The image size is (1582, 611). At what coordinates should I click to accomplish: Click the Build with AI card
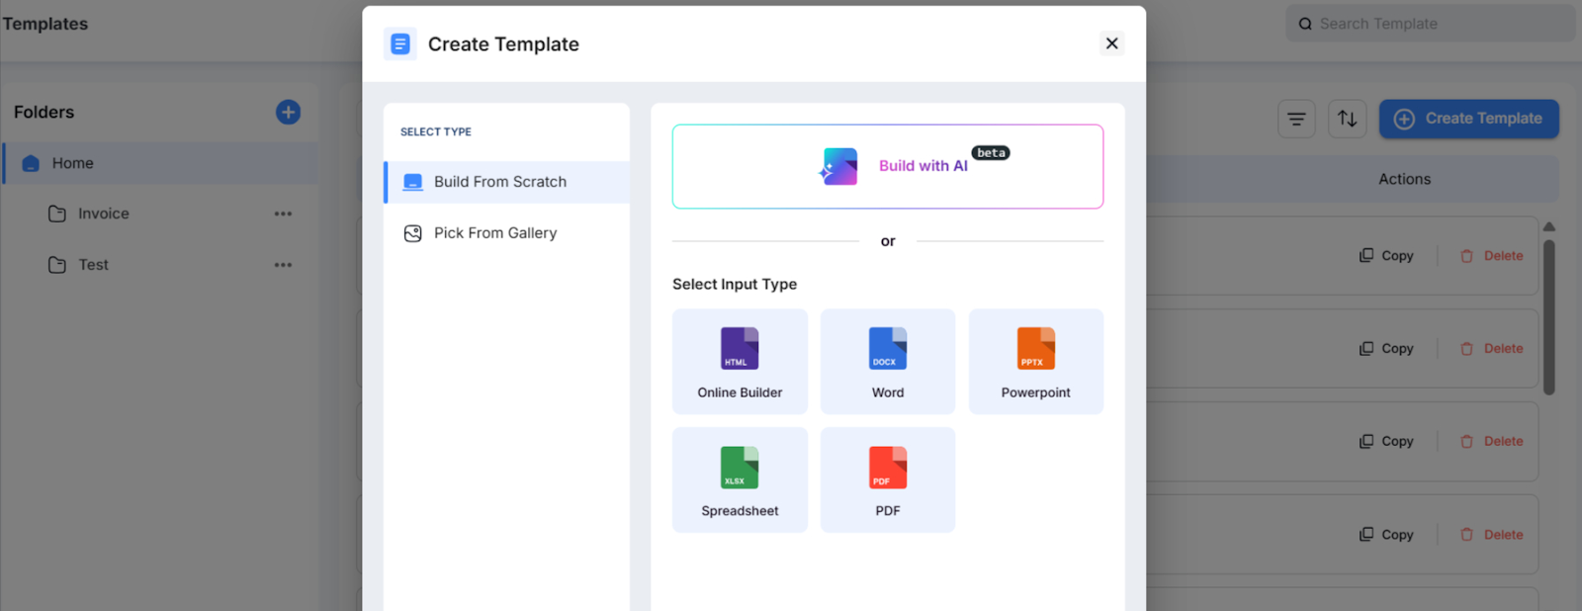[888, 166]
